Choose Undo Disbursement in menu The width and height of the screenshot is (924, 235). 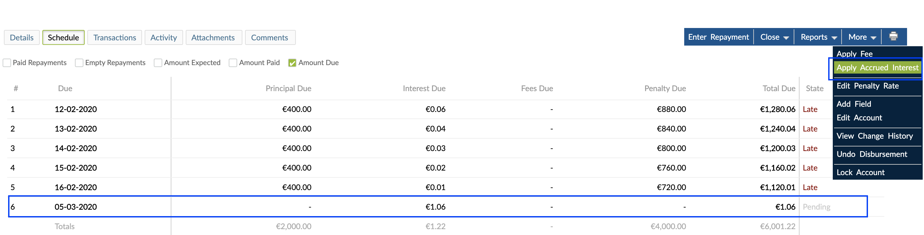872,154
